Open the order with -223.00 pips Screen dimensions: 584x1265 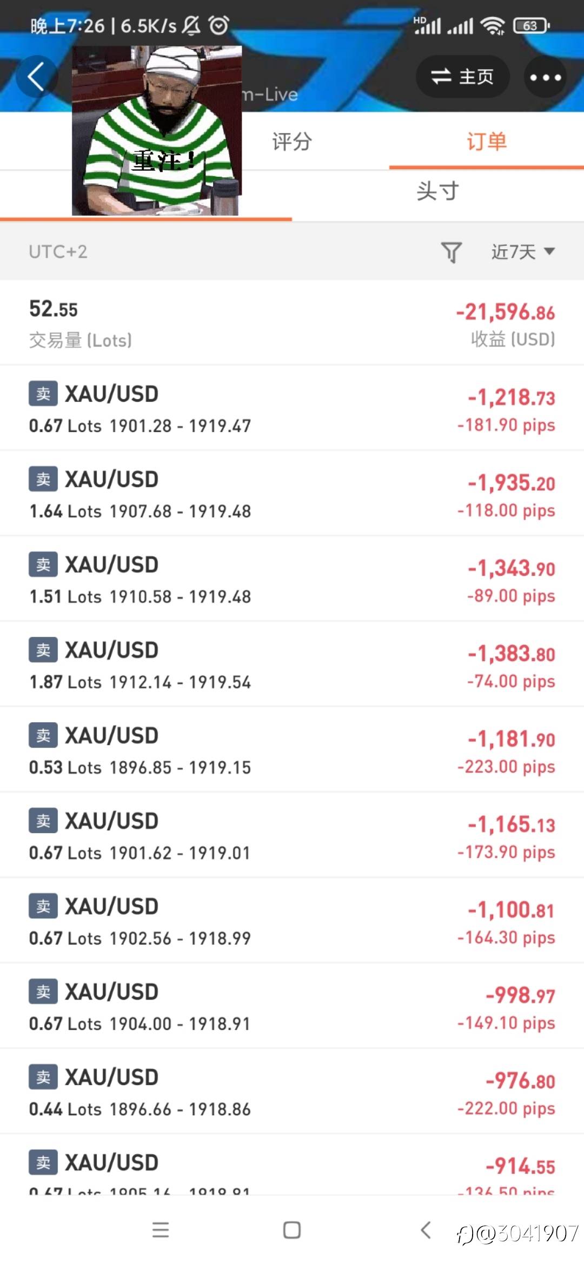point(292,750)
